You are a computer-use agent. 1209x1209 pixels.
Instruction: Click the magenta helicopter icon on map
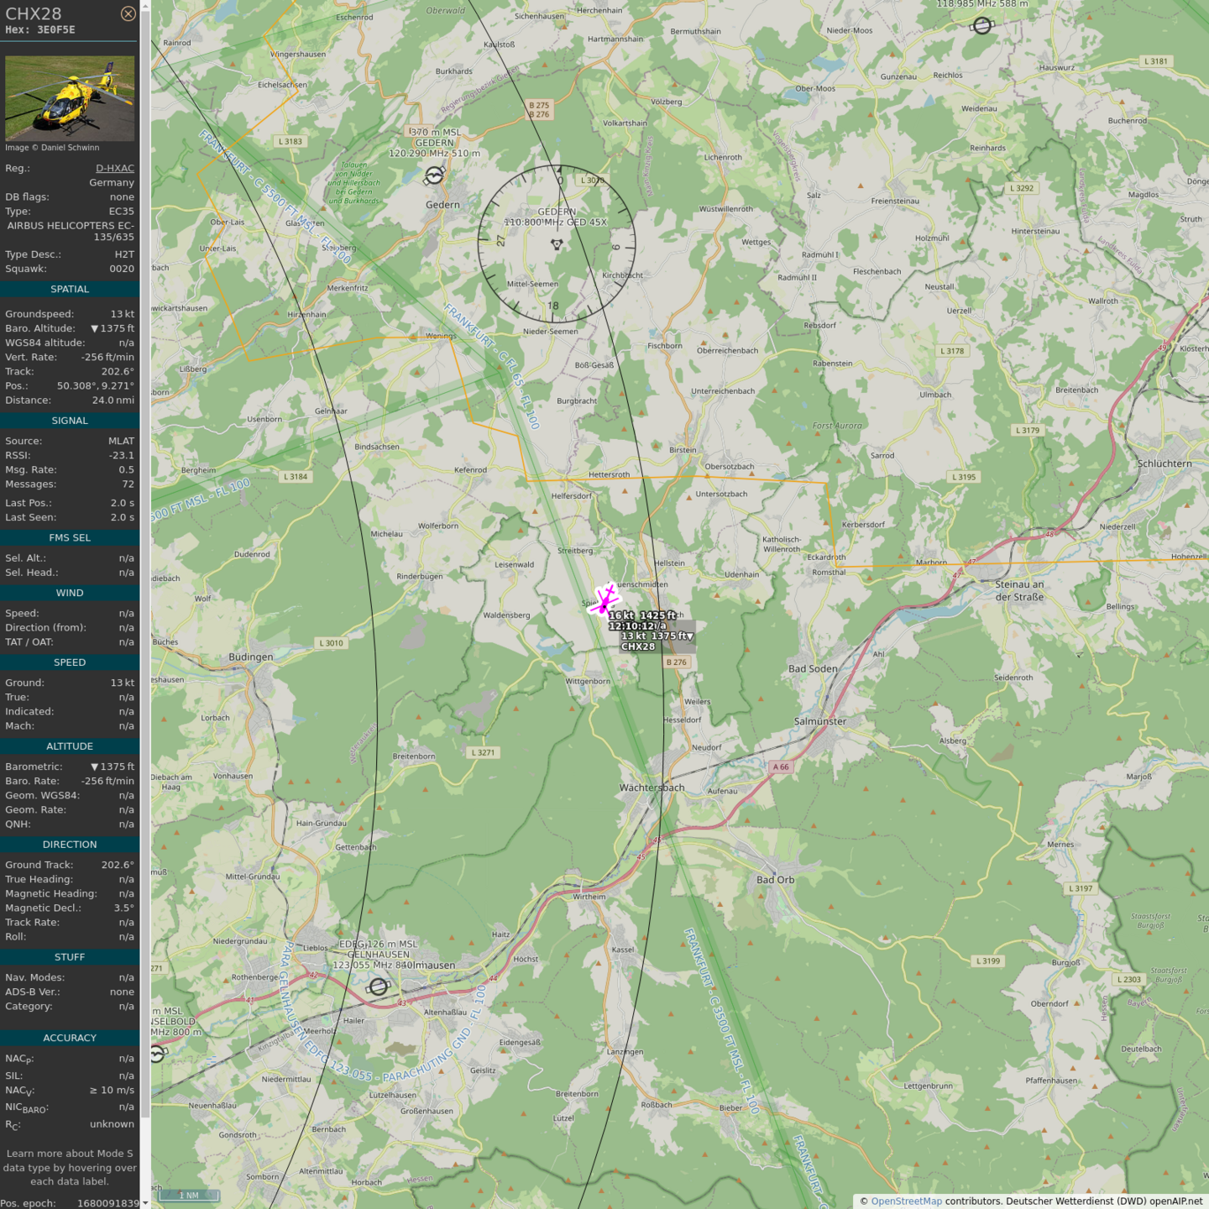[604, 599]
